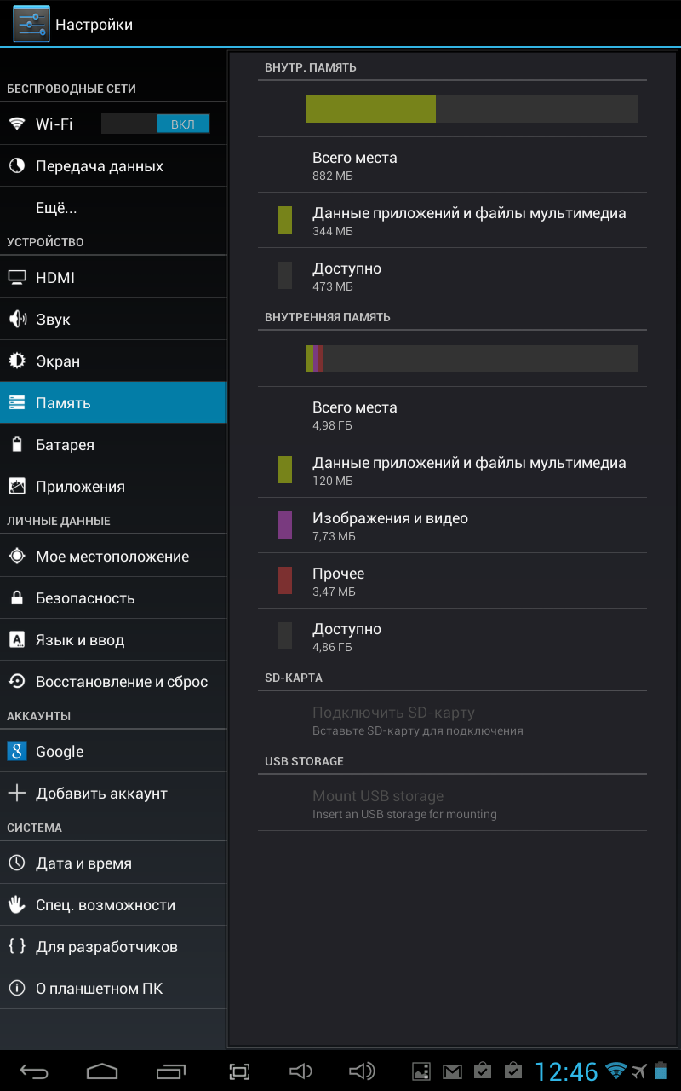This screenshot has width=681, height=1091.
Task: Open the Gmail notification icon
Action: (x=452, y=1071)
